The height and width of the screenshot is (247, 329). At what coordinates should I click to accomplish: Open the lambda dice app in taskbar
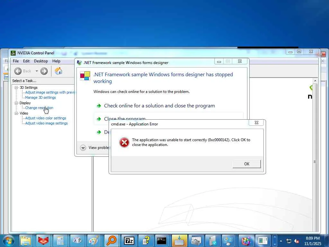coord(77,241)
